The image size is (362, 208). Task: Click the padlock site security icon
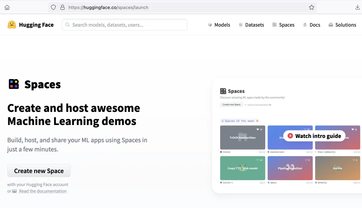point(62,7)
